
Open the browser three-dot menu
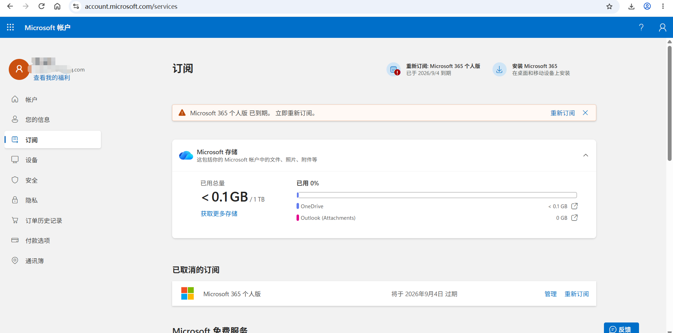pos(663,6)
